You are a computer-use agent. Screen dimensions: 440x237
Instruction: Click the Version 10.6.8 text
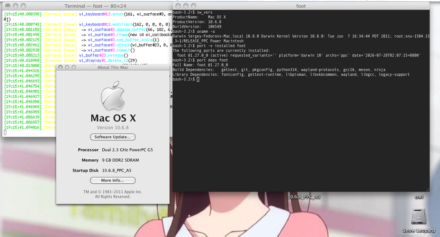pos(113,128)
